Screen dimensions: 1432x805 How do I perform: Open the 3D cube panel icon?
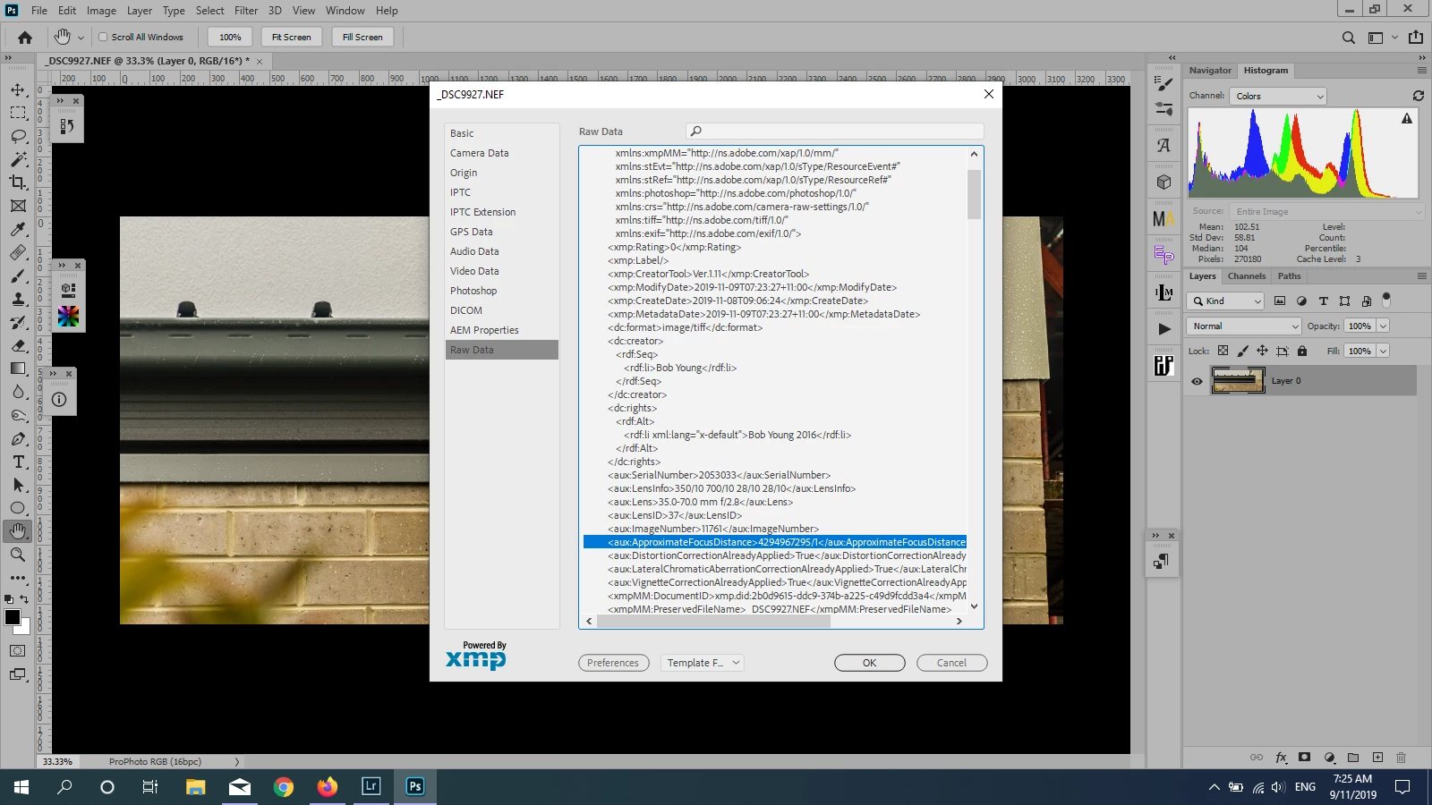(x=1163, y=182)
